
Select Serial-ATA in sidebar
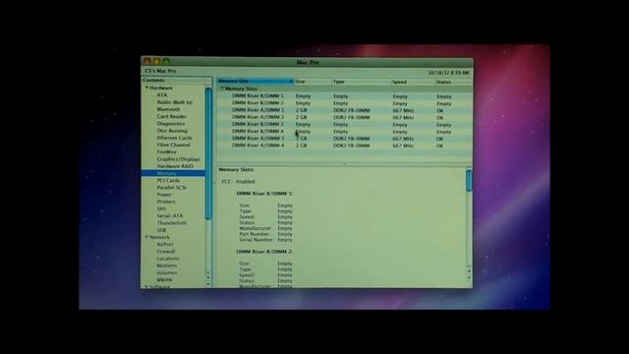170,216
